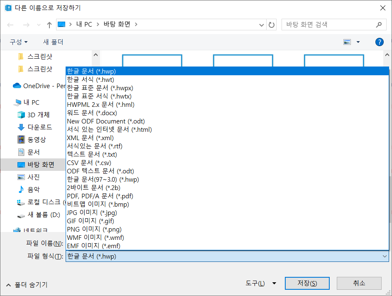Image resolution: width=392 pixels, height=296 pixels.
Task: Choose PNG 이미지 (*.png) format
Action: 227,229
